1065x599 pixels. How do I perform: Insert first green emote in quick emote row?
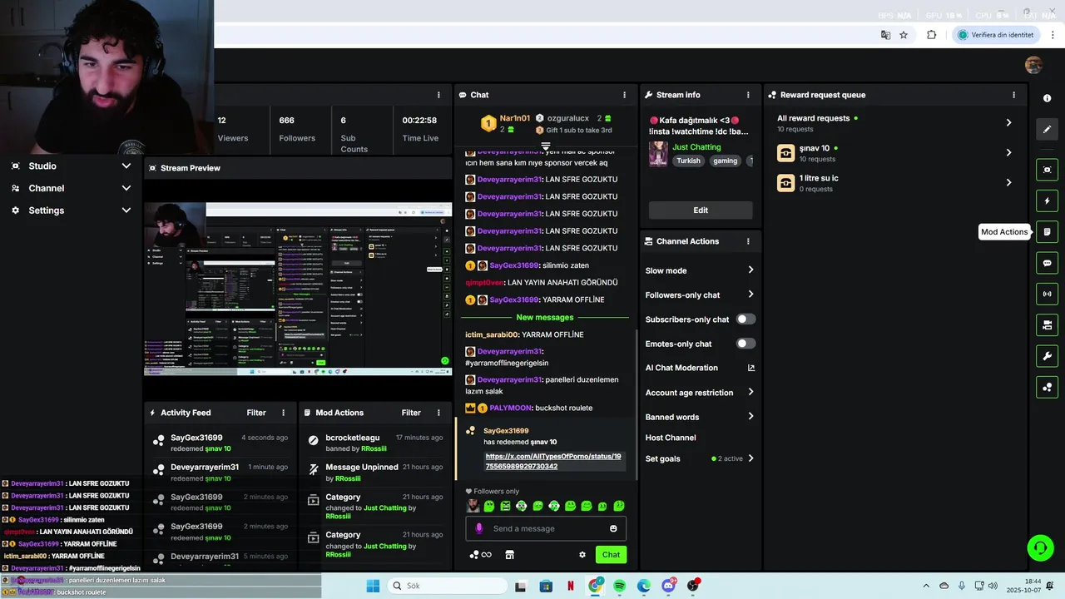[x=489, y=506]
